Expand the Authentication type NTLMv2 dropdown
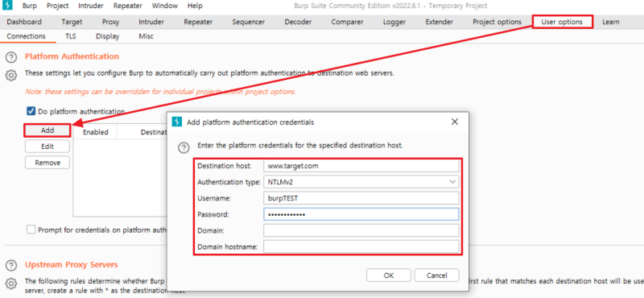The image size is (644, 298). click(x=361, y=182)
